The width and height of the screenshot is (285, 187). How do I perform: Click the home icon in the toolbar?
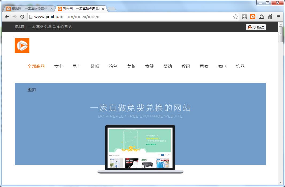270,17
